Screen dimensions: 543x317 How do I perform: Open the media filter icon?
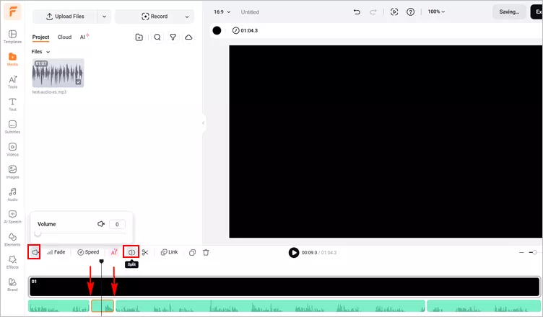point(173,37)
